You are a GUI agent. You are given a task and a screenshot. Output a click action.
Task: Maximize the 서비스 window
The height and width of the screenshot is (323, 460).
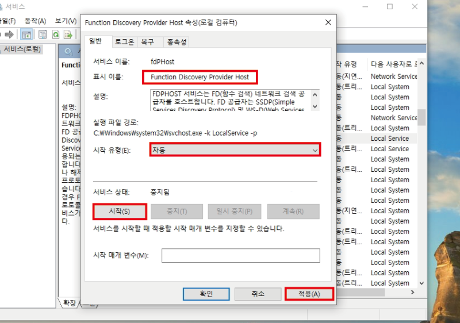(x=390, y=6)
